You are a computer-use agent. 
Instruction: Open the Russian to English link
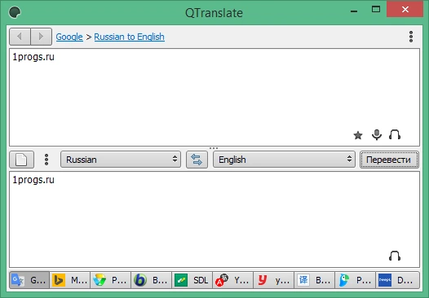pyautogui.click(x=129, y=37)
